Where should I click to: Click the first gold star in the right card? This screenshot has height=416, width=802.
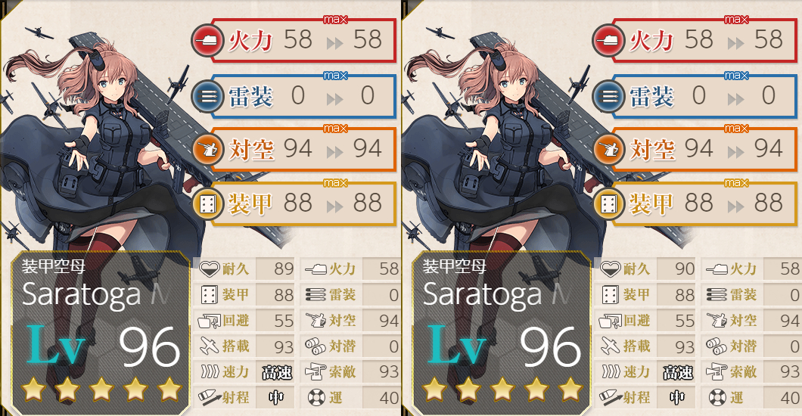(435, 389)
